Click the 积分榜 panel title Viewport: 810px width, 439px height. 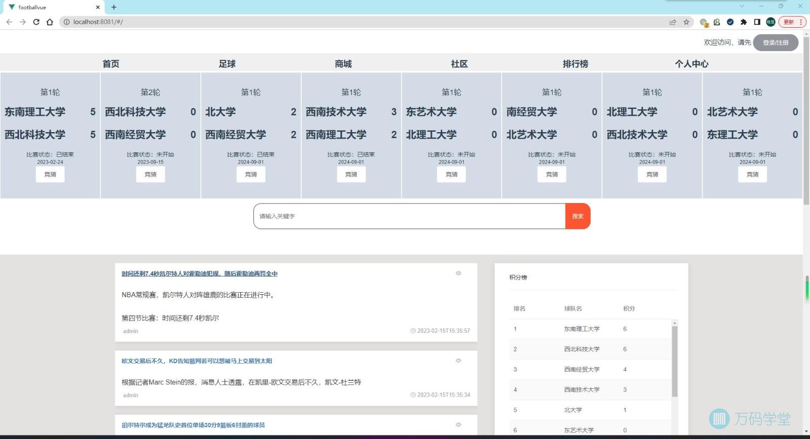pos(518,277)
